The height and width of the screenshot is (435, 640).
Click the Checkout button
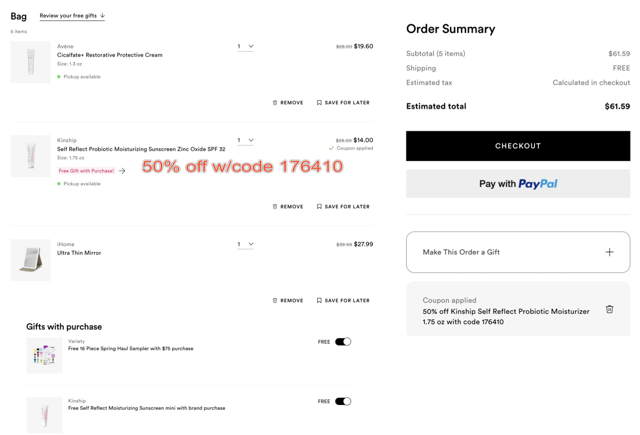pyautogui.click(x=518, y=146)
